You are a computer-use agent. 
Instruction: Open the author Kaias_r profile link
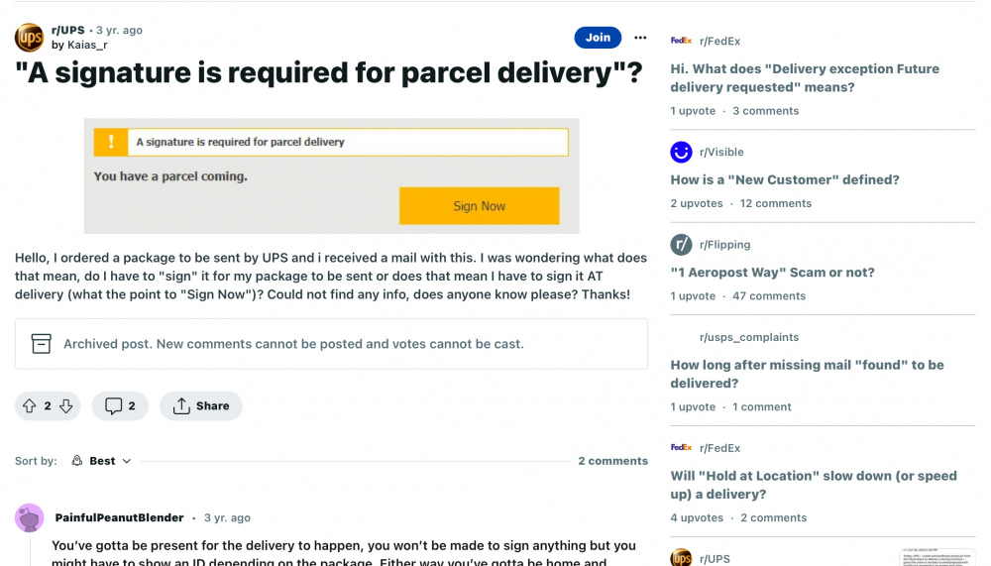click(x=87, y=45)
